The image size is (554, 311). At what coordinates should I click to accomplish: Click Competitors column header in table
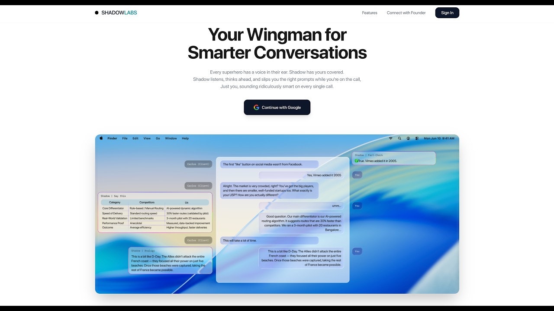147,202
